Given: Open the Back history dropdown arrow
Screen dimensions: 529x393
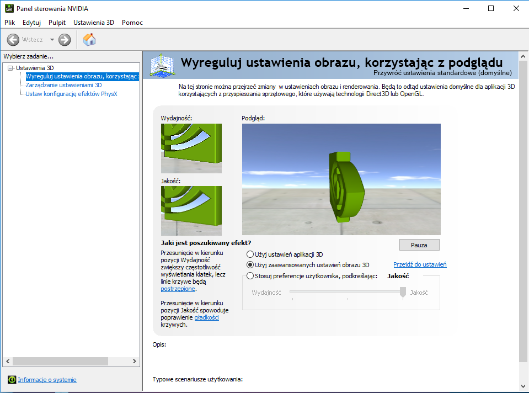Looking at the screenshot, I should [52, 40].
